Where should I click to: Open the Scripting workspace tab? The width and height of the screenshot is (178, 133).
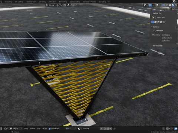(102, 2)
